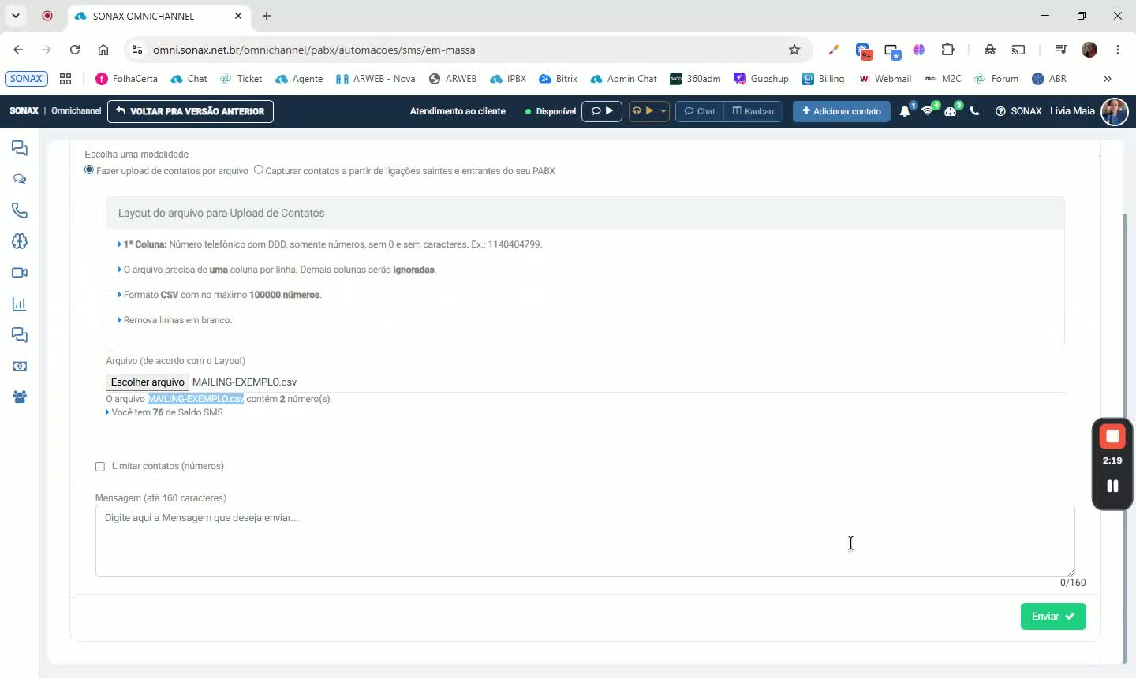Click the page vertical scrollbar
1136x678 pixels.
[x=1125, y=438]
